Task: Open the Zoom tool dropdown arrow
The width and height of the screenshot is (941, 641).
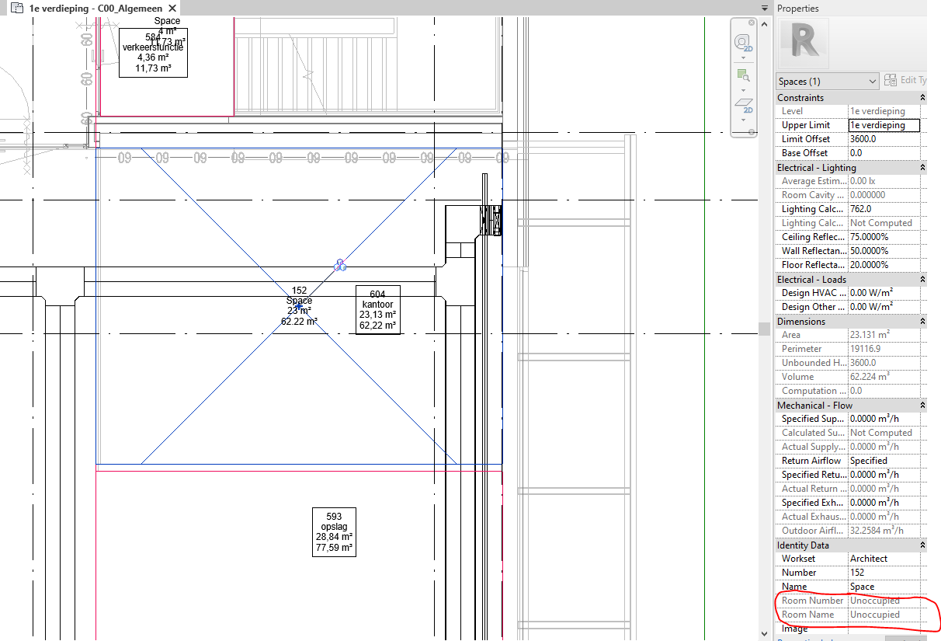Action: [x=743, y=90]
